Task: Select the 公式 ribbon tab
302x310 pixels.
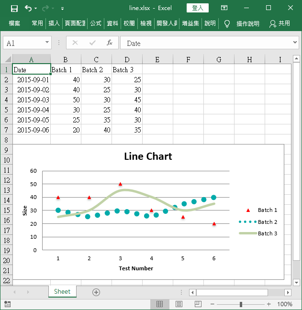Action: tap(96, 23)
